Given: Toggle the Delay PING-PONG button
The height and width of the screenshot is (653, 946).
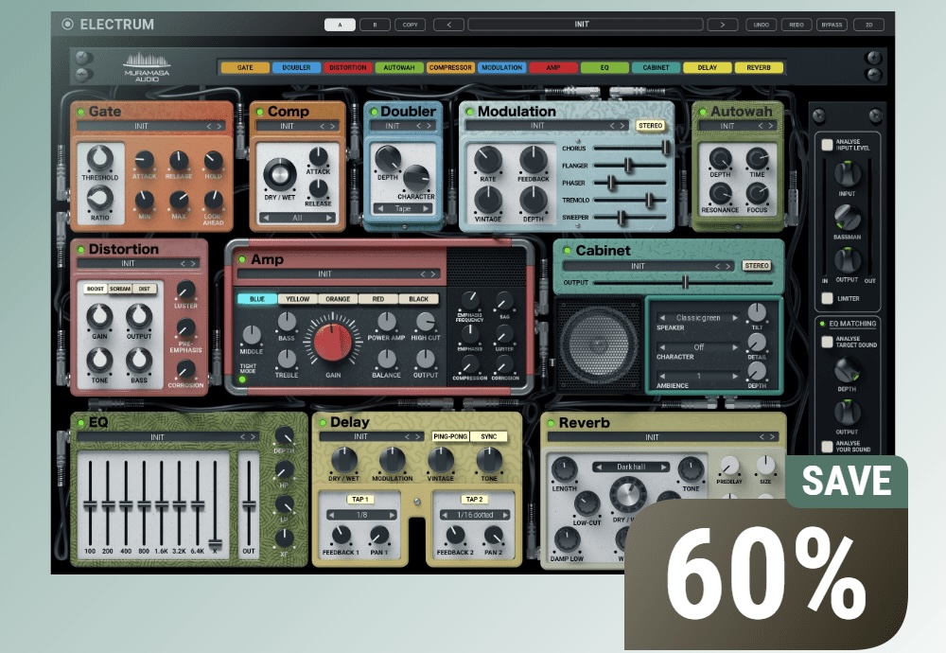Looking at the screenshot, I should pyautogui.click(x=450, y=436).
